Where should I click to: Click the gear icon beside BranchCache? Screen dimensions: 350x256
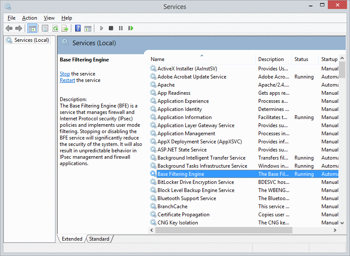[153, 206]
